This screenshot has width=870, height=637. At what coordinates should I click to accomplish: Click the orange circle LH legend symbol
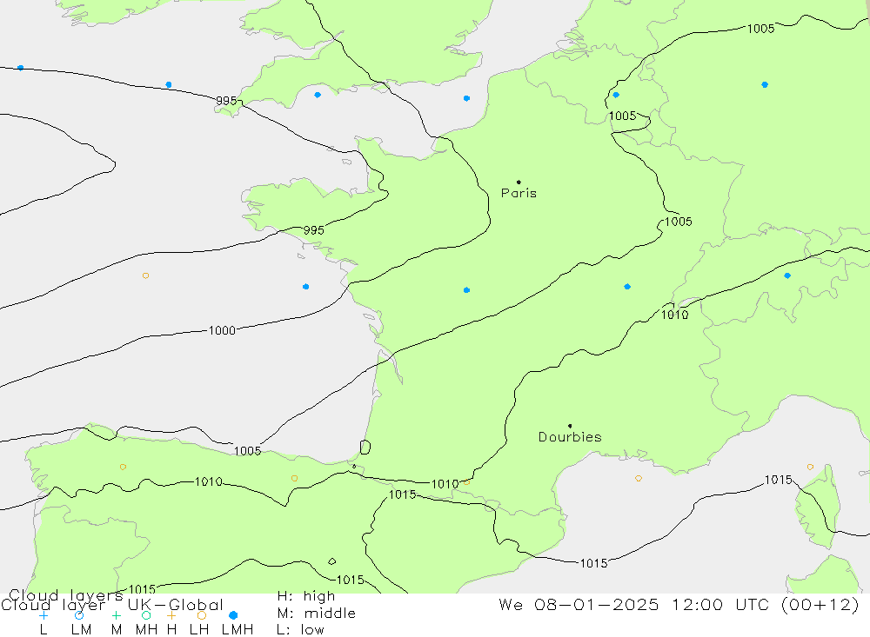click(202, 615)
